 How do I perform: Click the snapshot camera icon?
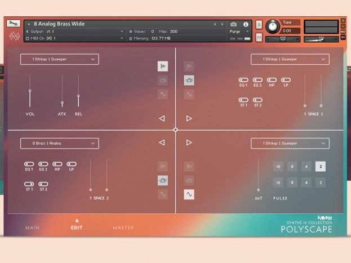click(x=233, y=24)
